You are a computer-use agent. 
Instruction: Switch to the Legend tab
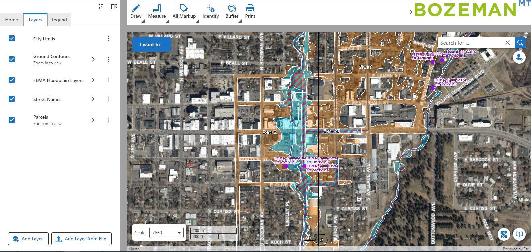(59, 20)
